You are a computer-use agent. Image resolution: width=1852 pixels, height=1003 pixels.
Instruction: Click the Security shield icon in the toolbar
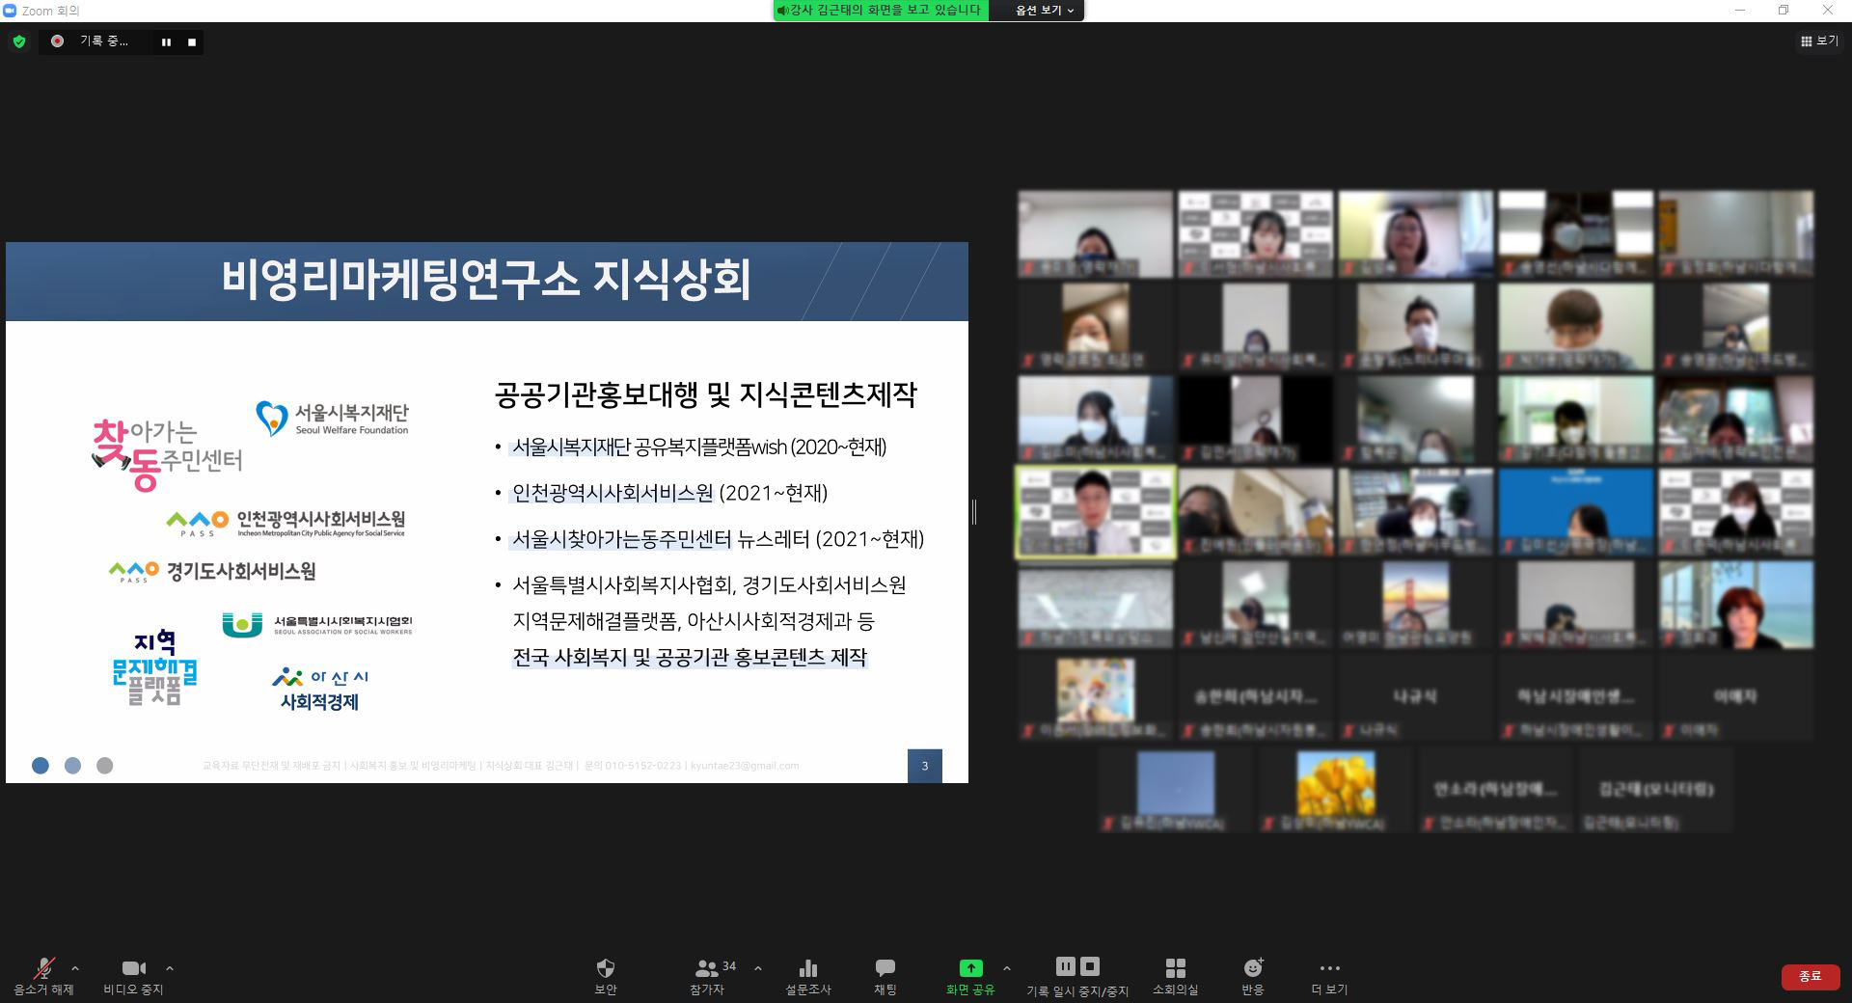pyautogui.click(x=605, y=969)
